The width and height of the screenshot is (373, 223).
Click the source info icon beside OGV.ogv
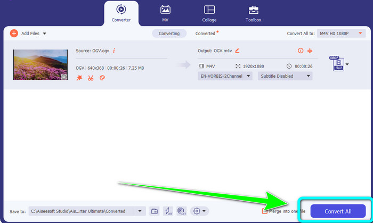[x=113, y=51]
